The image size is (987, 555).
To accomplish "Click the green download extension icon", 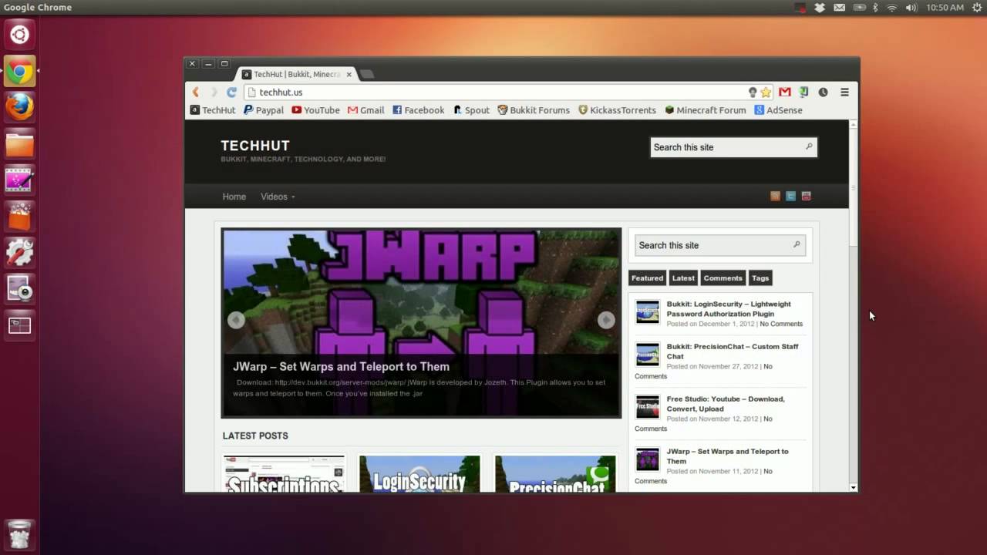I will click(x=803, y=92).
